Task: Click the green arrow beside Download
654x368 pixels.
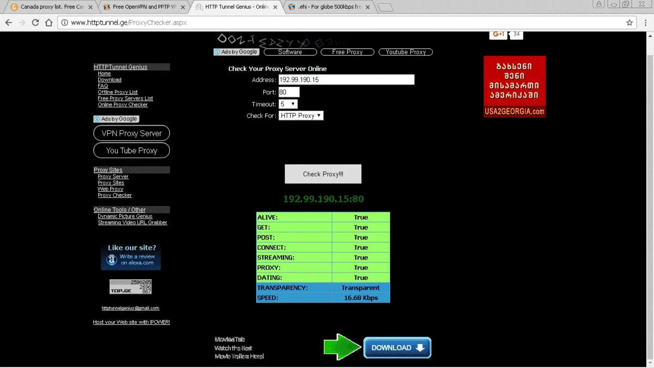Action: 342,347
